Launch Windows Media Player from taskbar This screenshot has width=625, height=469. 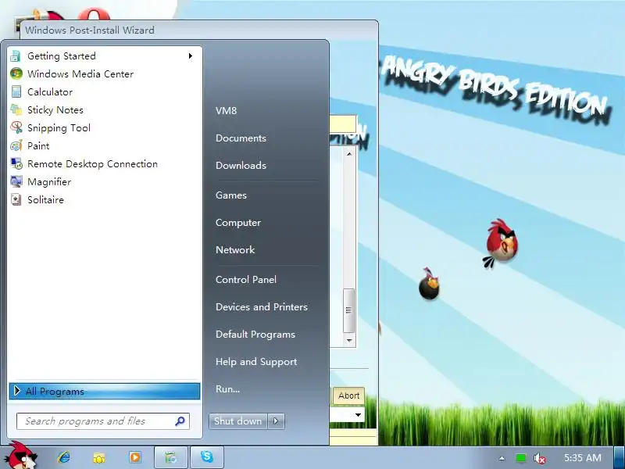click(x=134, y=457)
